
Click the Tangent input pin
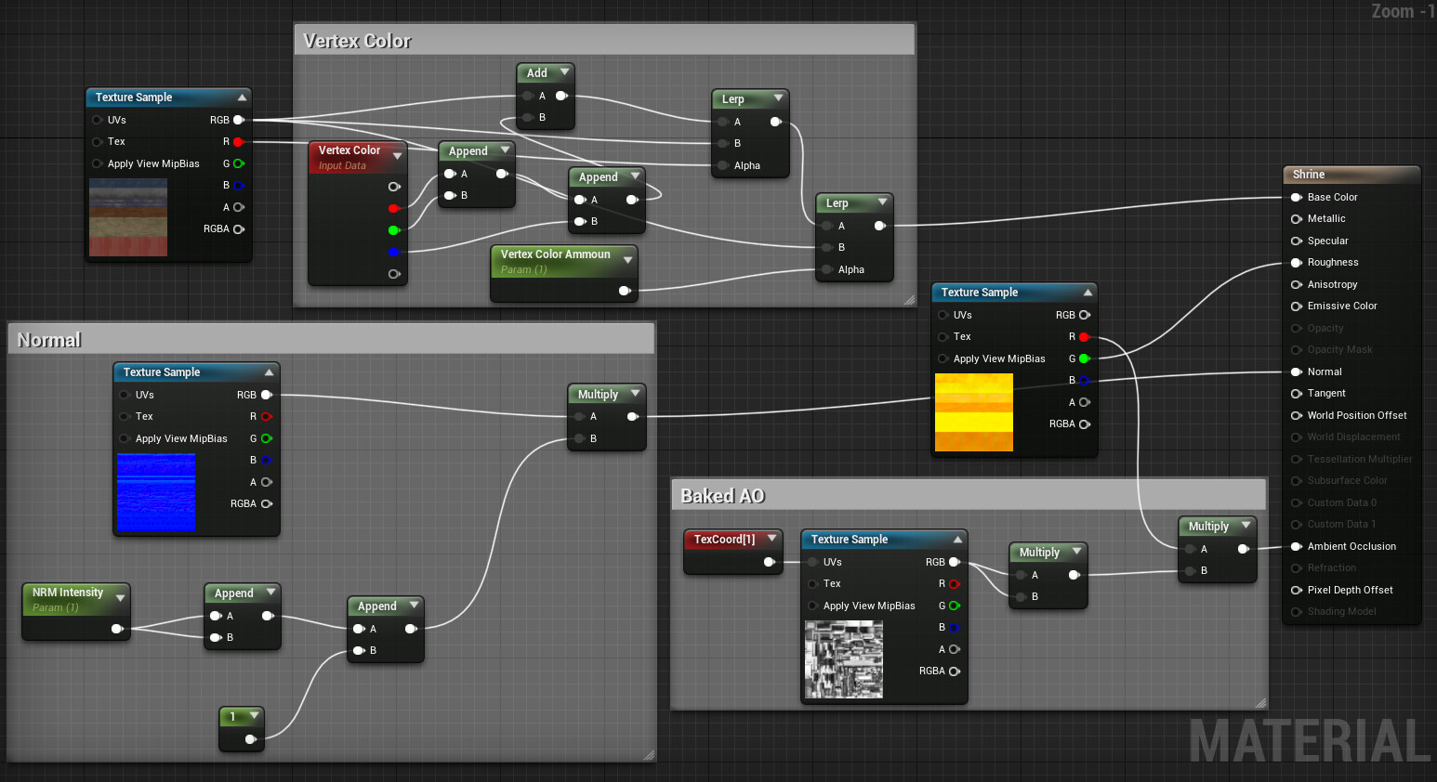1296,394
